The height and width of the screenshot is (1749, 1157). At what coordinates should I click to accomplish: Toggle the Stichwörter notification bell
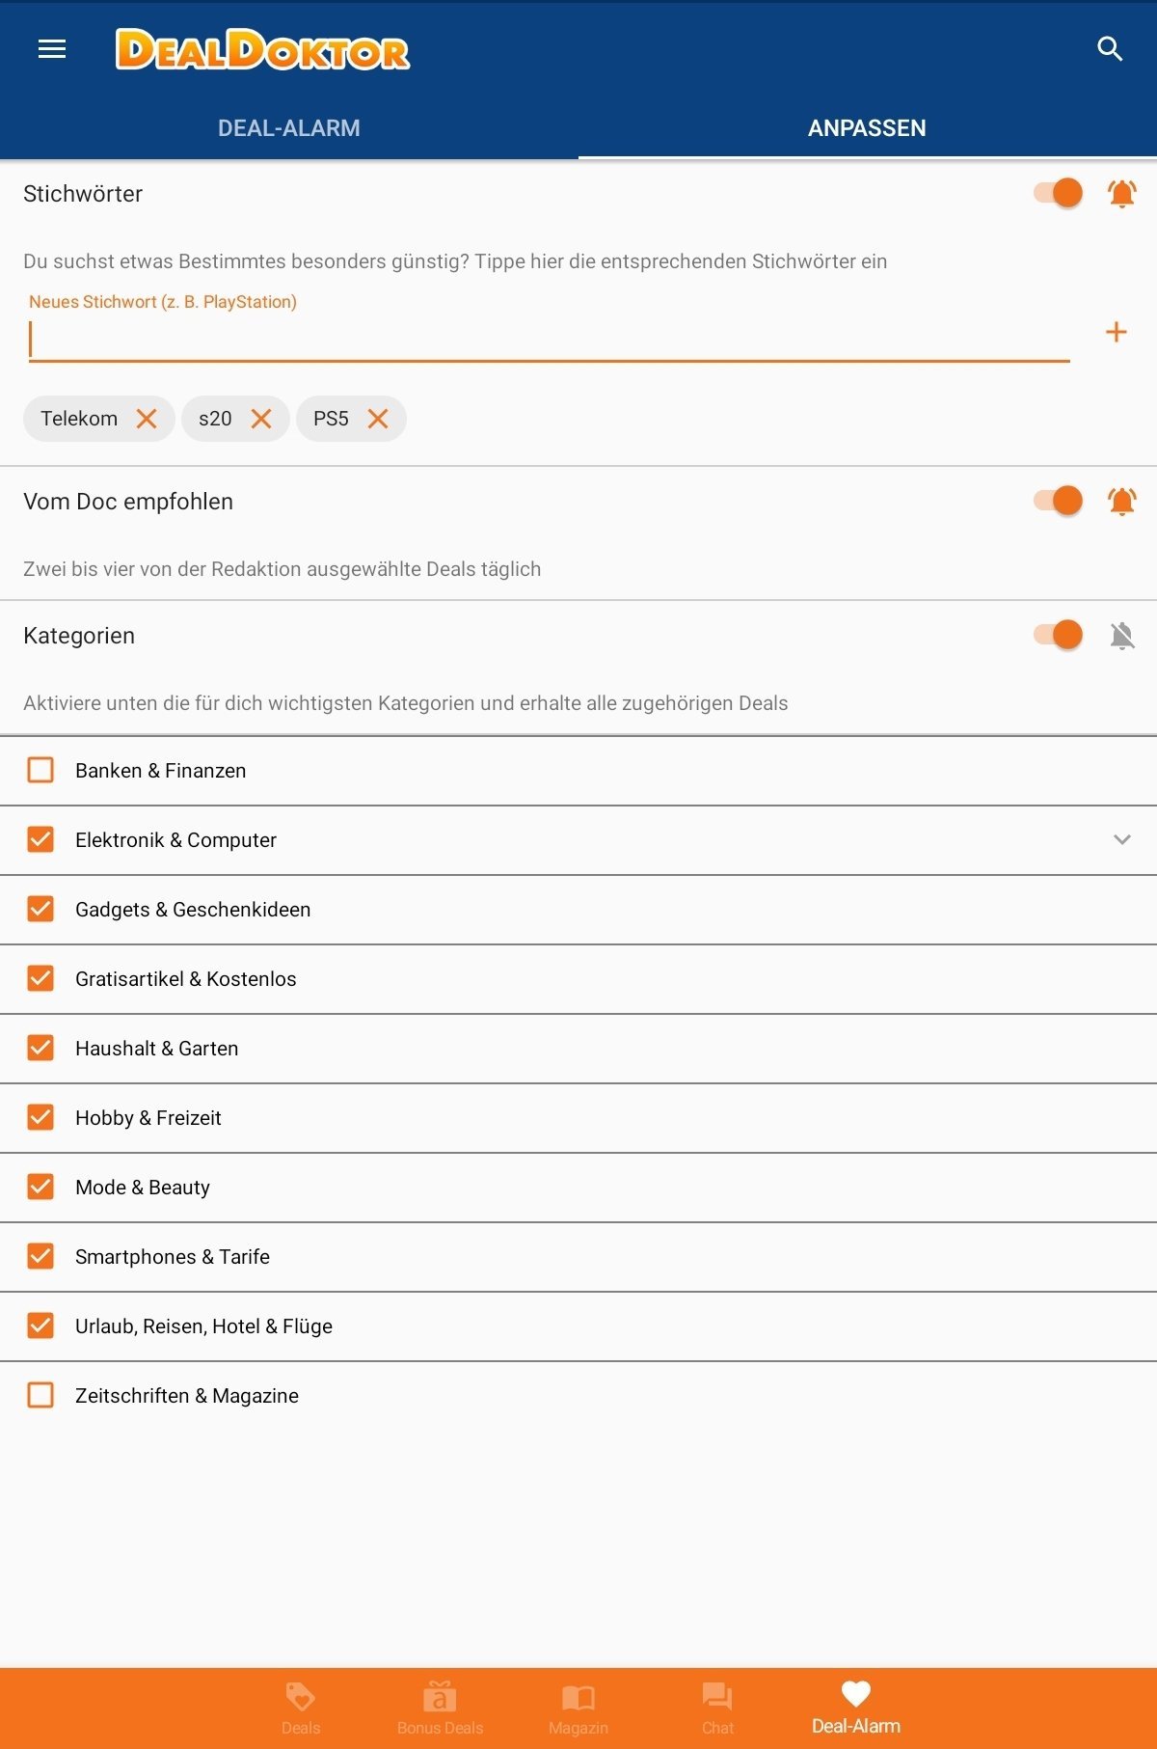[x=1121, y=193]
